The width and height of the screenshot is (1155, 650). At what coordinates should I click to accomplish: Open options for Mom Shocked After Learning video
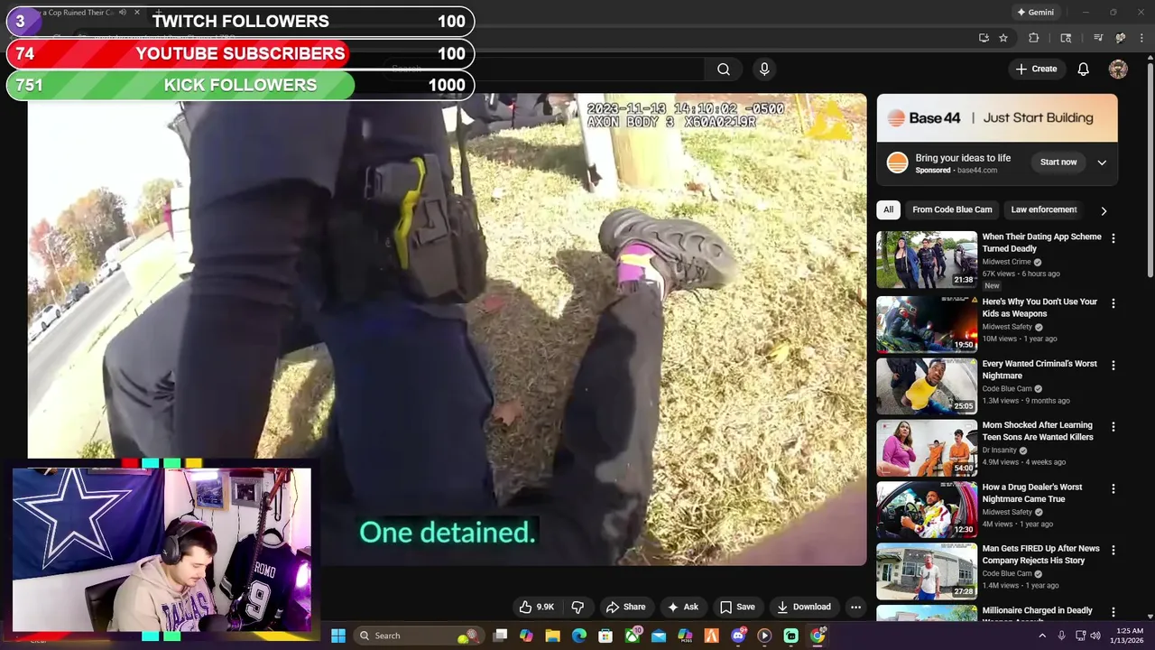pyautogui.click(x=1113, y=427)
